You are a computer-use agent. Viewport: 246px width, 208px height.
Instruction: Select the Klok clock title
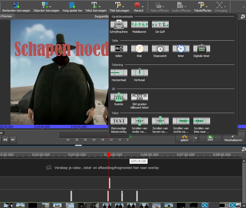pyautogui.click(x=139, y=51)
